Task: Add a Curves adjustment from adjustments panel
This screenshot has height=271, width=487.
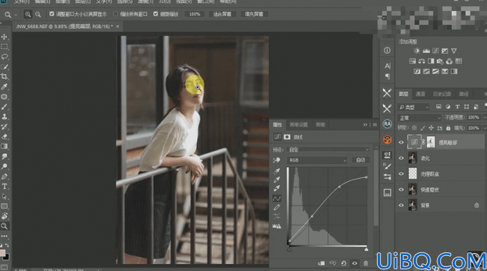Action: tap(435, 50)
